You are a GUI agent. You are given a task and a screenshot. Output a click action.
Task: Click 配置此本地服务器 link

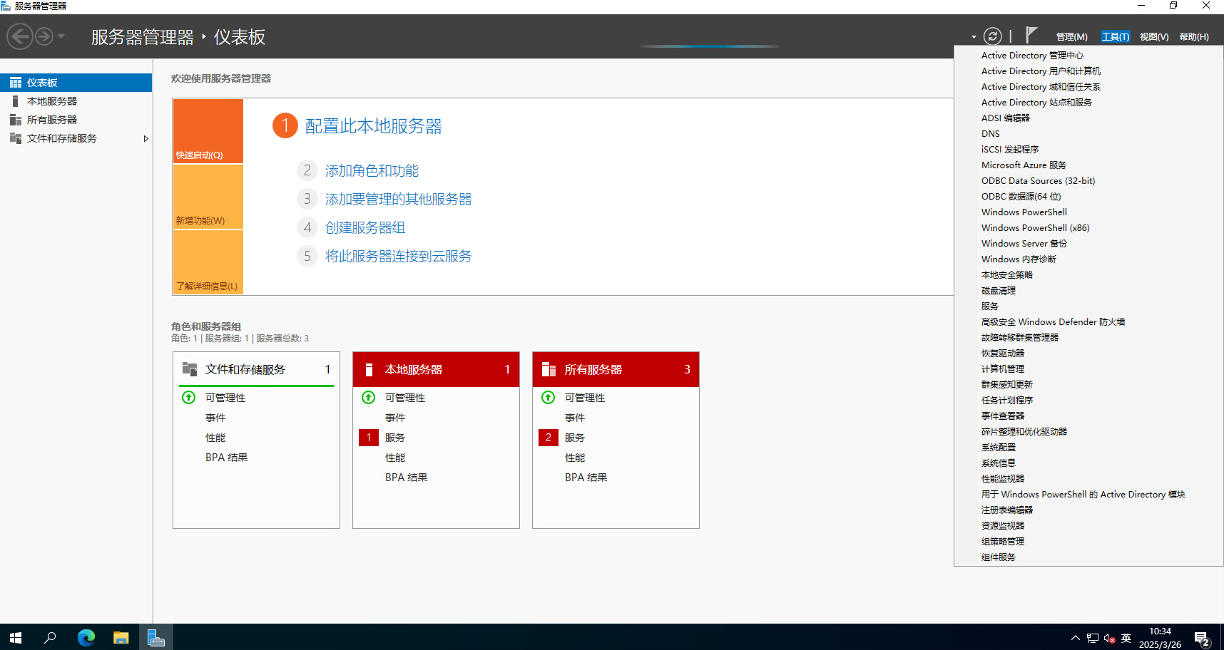(x=374, y=126)
